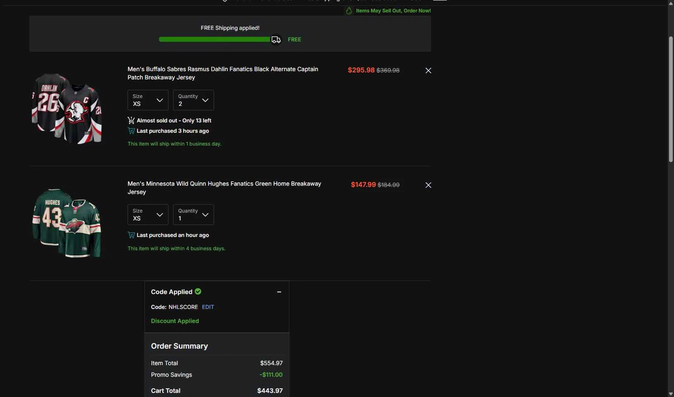The height and width of the screenshot is (397, 674).
Task: Click the green FREE label beside truck
Action: (x=294, y=40)
